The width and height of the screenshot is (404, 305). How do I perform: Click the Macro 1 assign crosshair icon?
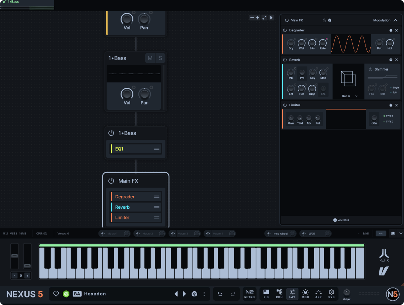point(103,234)
